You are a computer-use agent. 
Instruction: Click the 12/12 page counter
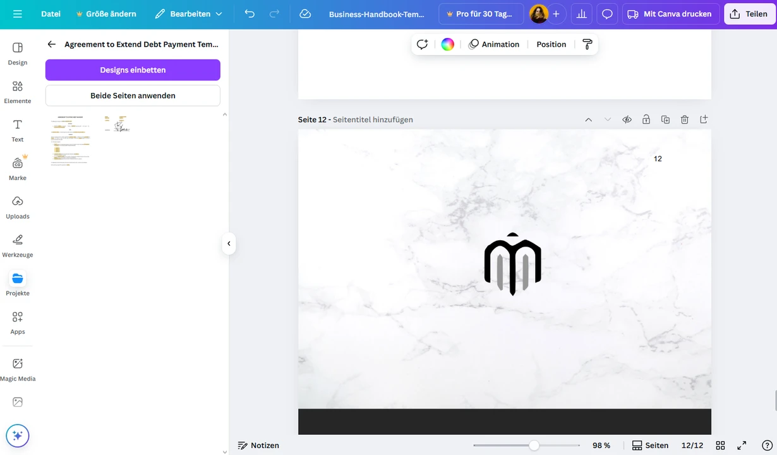(692, 446)
